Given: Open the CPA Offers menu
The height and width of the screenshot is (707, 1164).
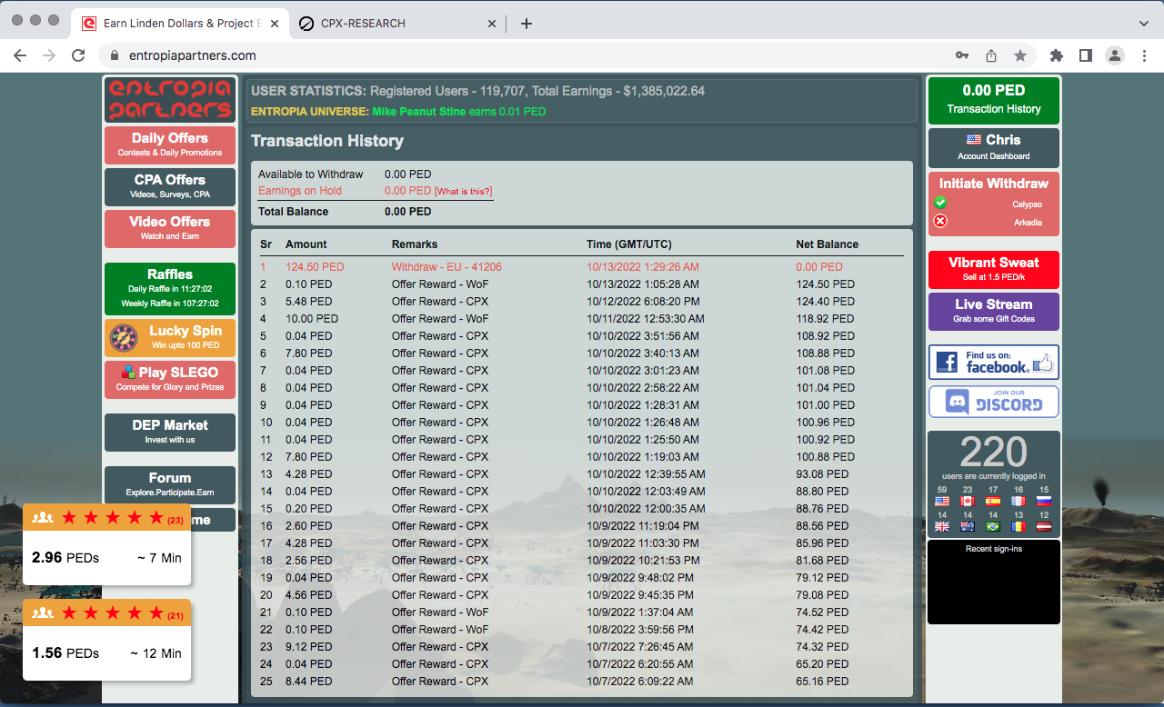Looking at the screenshot, I should tap(170, 186).
